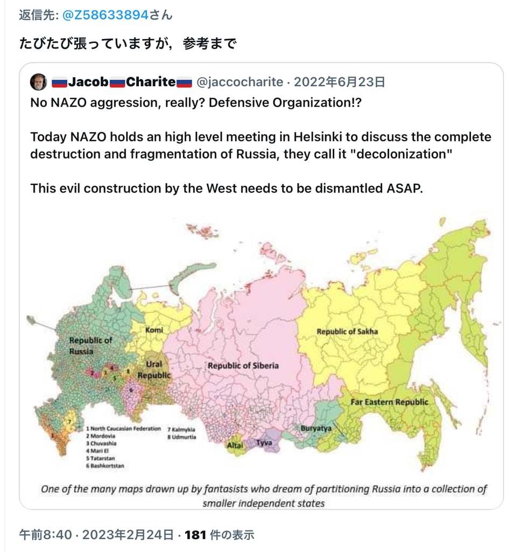
Task: Click the 午前8:40 · 2023年2月24日 timestamp
Action: coord(96,535)
